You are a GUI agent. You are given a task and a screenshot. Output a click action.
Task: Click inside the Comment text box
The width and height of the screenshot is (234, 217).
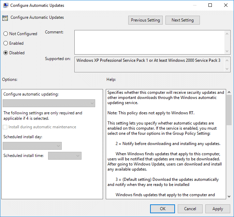149,42
